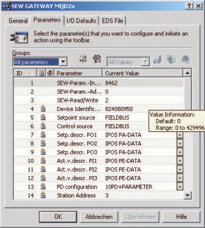Click the middle grayed upload toolbar icon
The image size is (205, 228).
click(172, 60)
